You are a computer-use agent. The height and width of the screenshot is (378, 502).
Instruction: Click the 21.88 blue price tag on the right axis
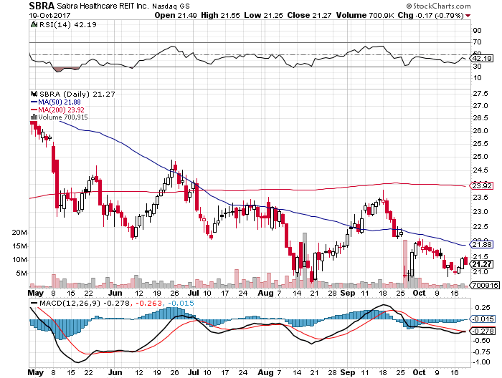480,244
